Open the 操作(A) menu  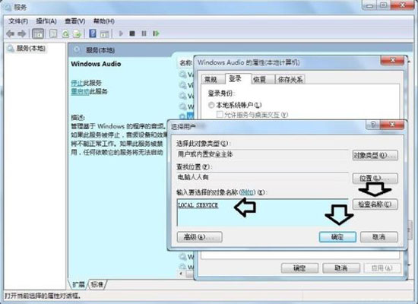(46, 21)
